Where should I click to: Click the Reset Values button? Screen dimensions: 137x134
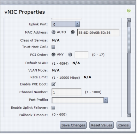coord(102,125)
